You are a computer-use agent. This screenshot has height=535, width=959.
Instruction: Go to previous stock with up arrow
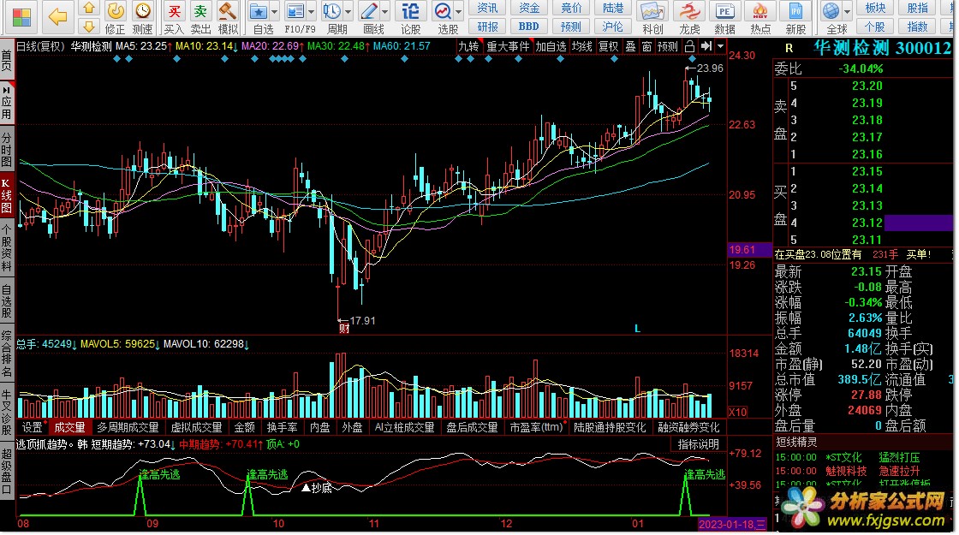tap(89, 8)
